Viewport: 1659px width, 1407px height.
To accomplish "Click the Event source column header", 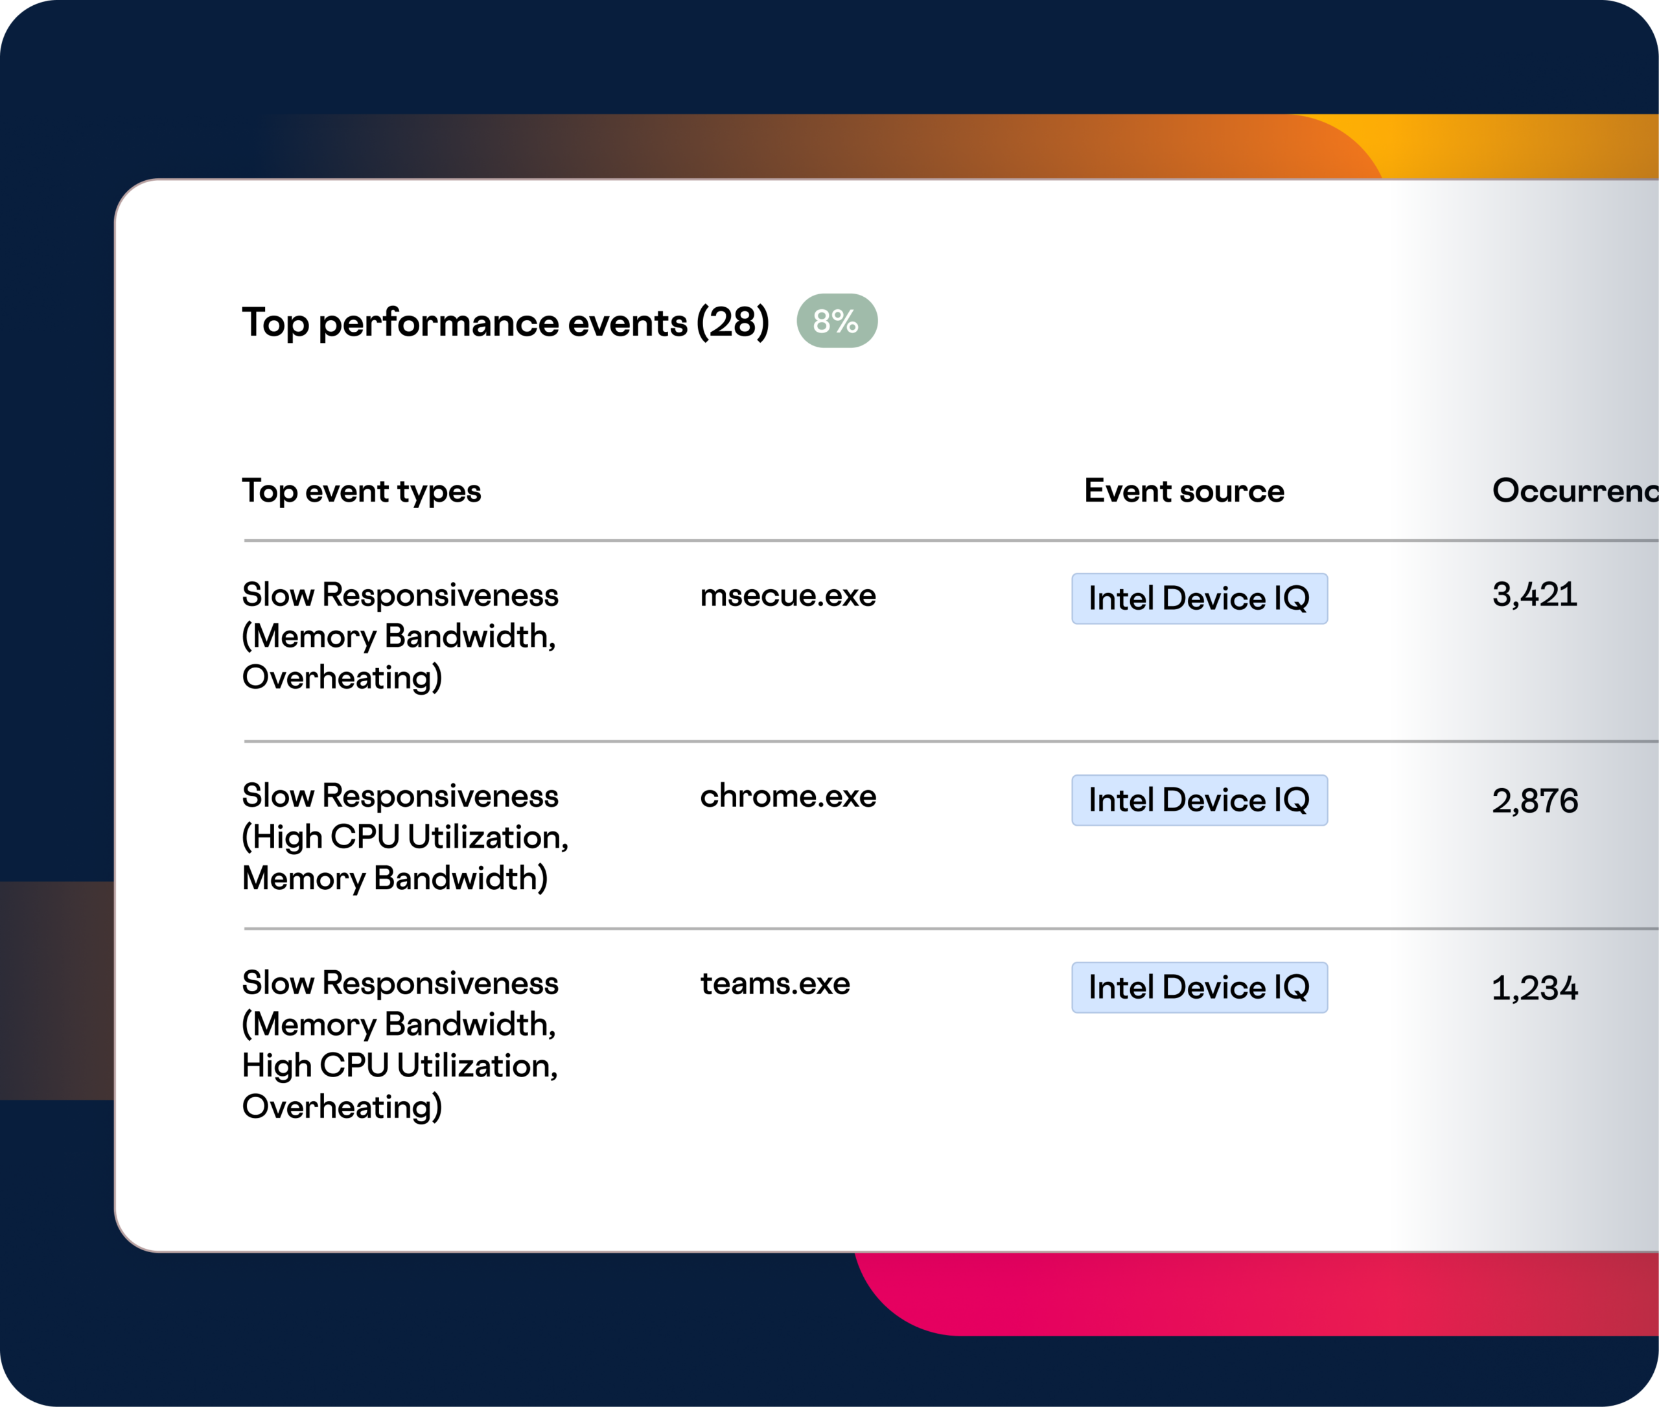I will point(1183,491).
